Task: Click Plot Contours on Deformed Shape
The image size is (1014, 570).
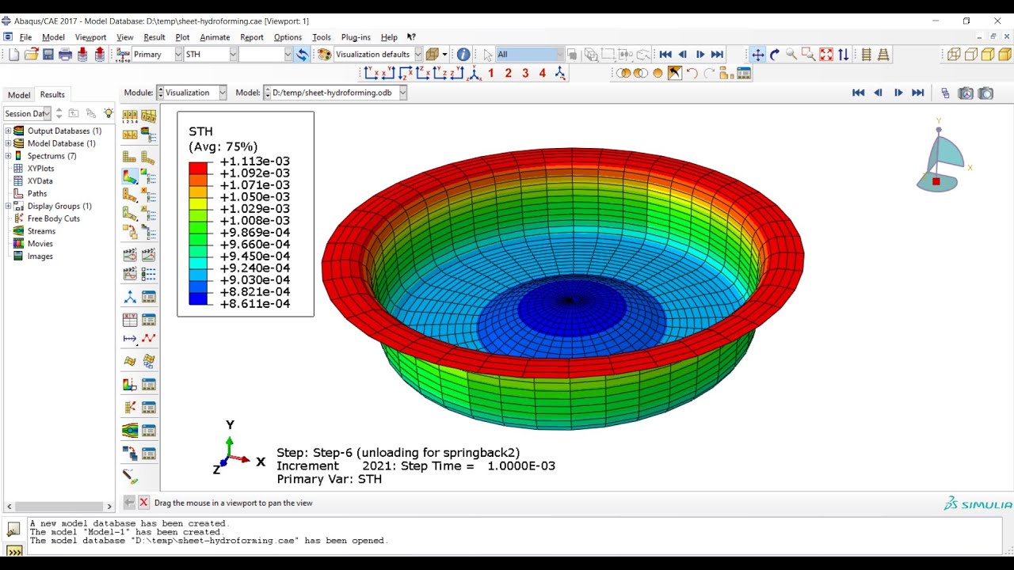Action: [x=130, y=176]
